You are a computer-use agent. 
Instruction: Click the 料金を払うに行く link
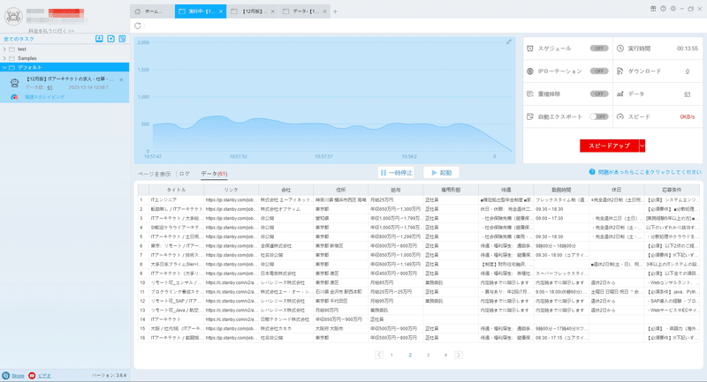tap(51, 31)
